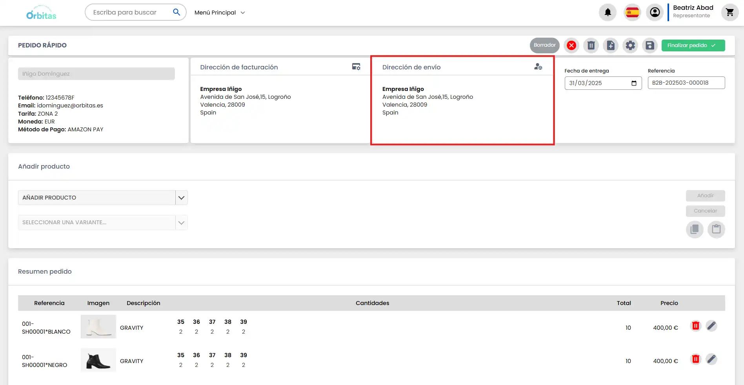This screenshot has width=744, height=385.
Task: Click the trash icon in order header
Action: tap(591, 45)
